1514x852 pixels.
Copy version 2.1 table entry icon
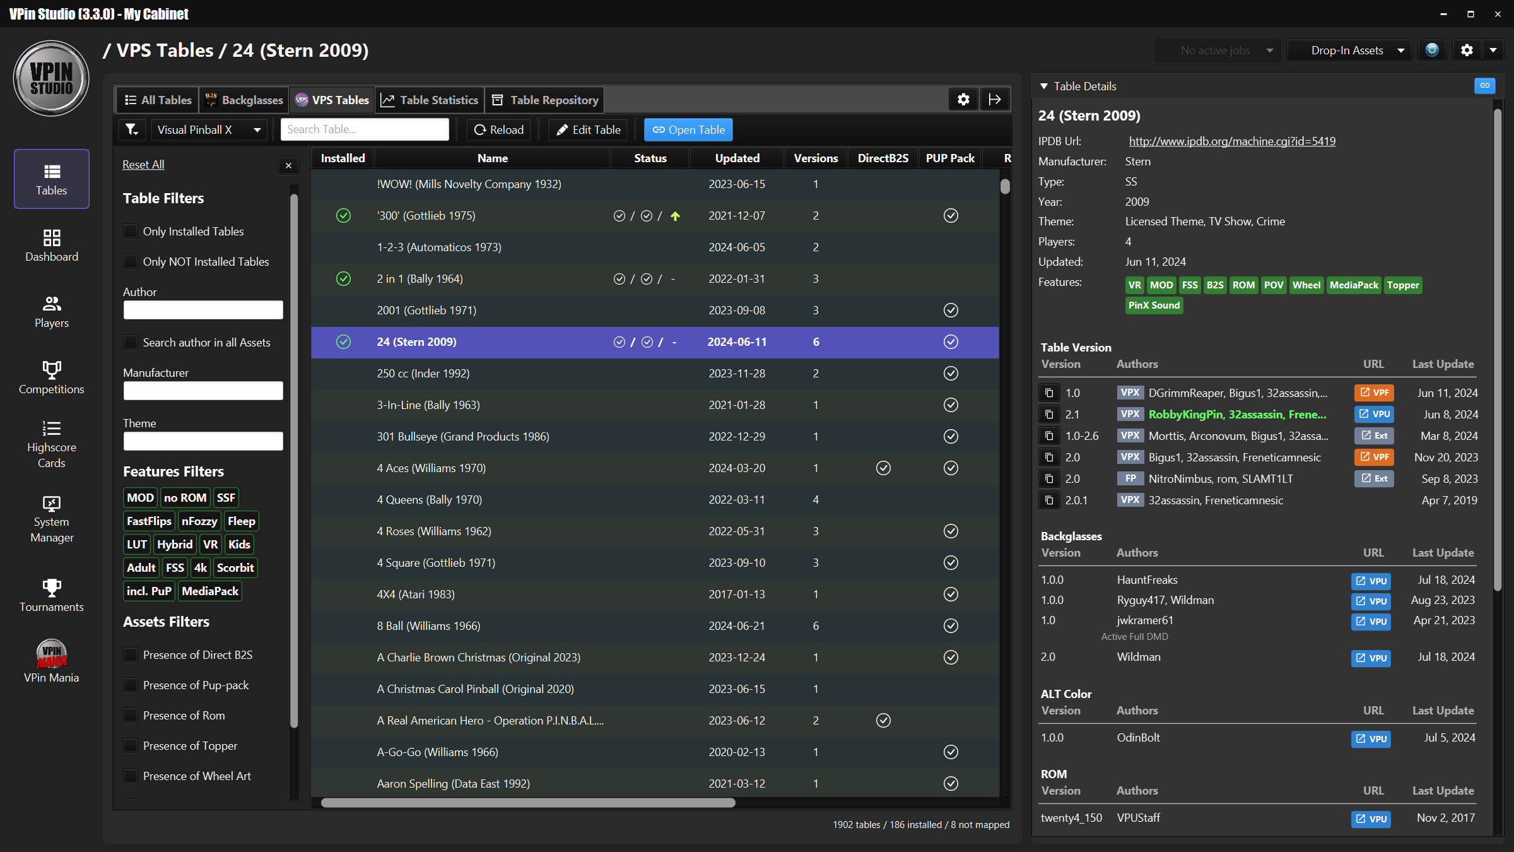coord(1048,415)
